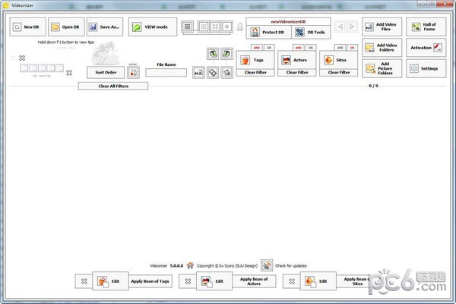Click the Add Video Files button
The image size is (456, 304).
pos(381,27)
